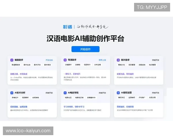Open the AI电影学院 card title

pyautogui.click(x=73, y=93)
